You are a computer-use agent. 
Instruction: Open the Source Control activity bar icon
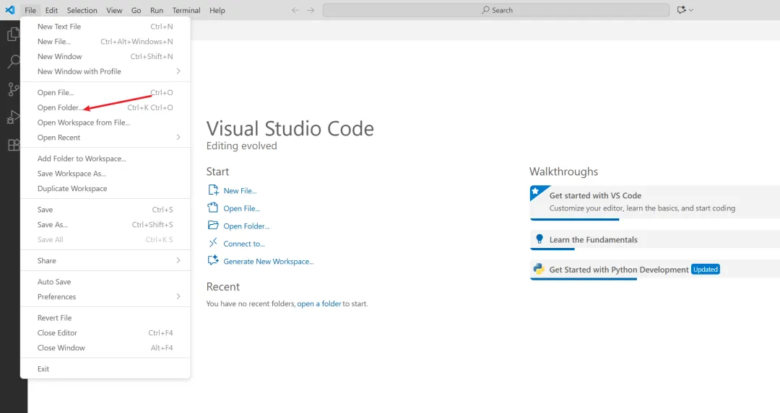[13, 89]
